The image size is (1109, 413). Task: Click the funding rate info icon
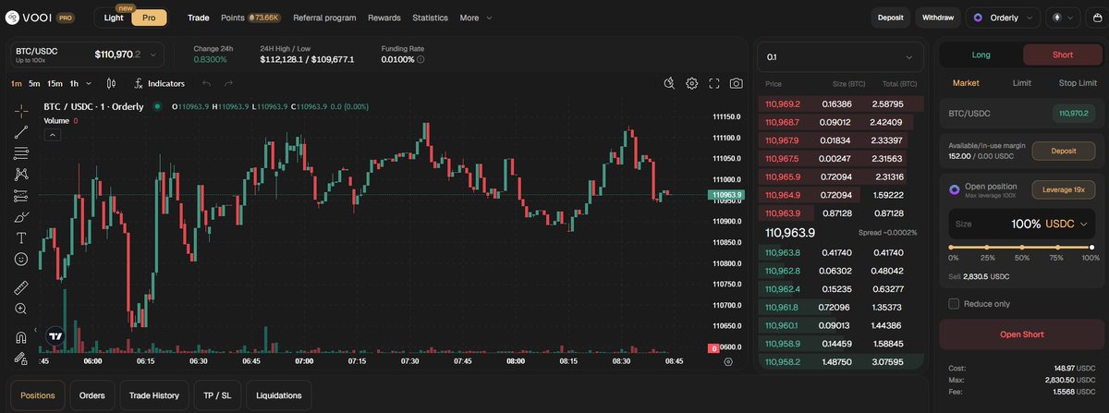click(420, 59)
